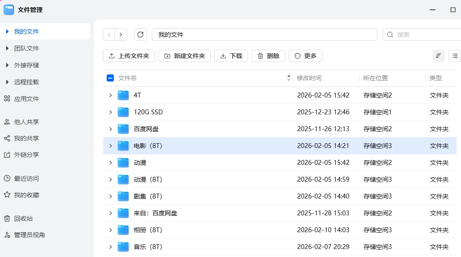
Task: Open 远程挂载 in the sidebar
Action: pos(27,82)
